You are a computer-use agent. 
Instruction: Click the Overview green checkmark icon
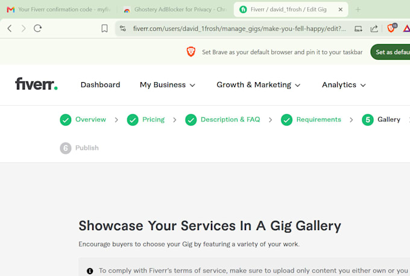click(65, 120)
